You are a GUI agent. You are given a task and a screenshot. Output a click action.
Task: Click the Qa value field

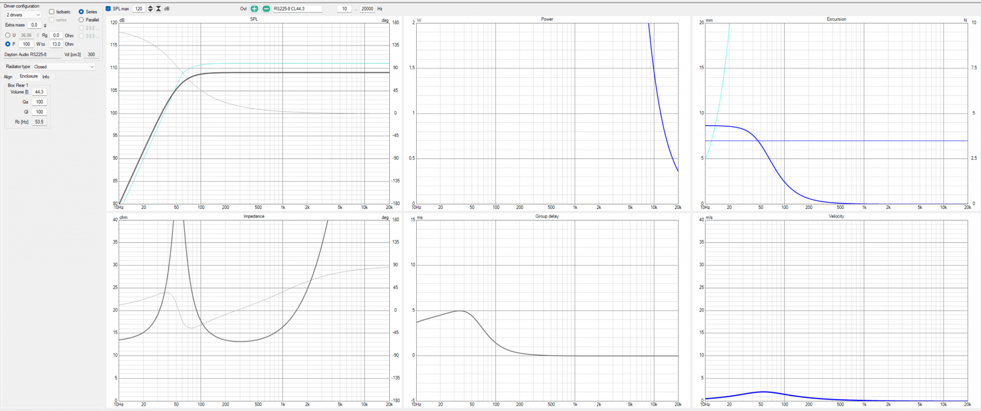tap(39, 102)
